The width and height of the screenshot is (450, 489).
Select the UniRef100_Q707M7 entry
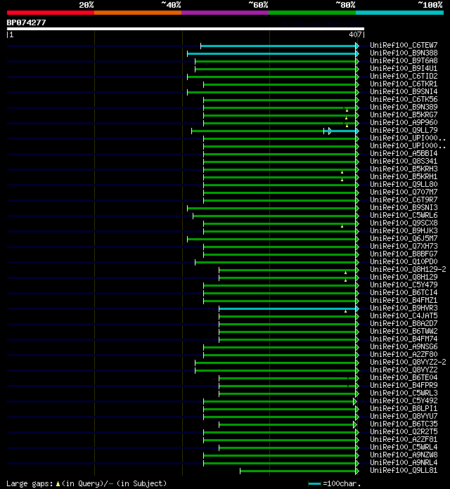pyautogui.click(x=404, y=192)
